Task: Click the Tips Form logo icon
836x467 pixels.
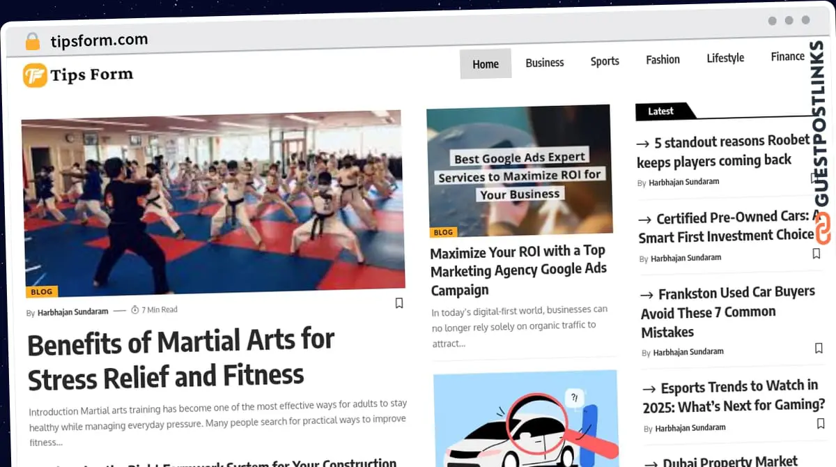Action: pyautogui.click(x=35, y=75)
